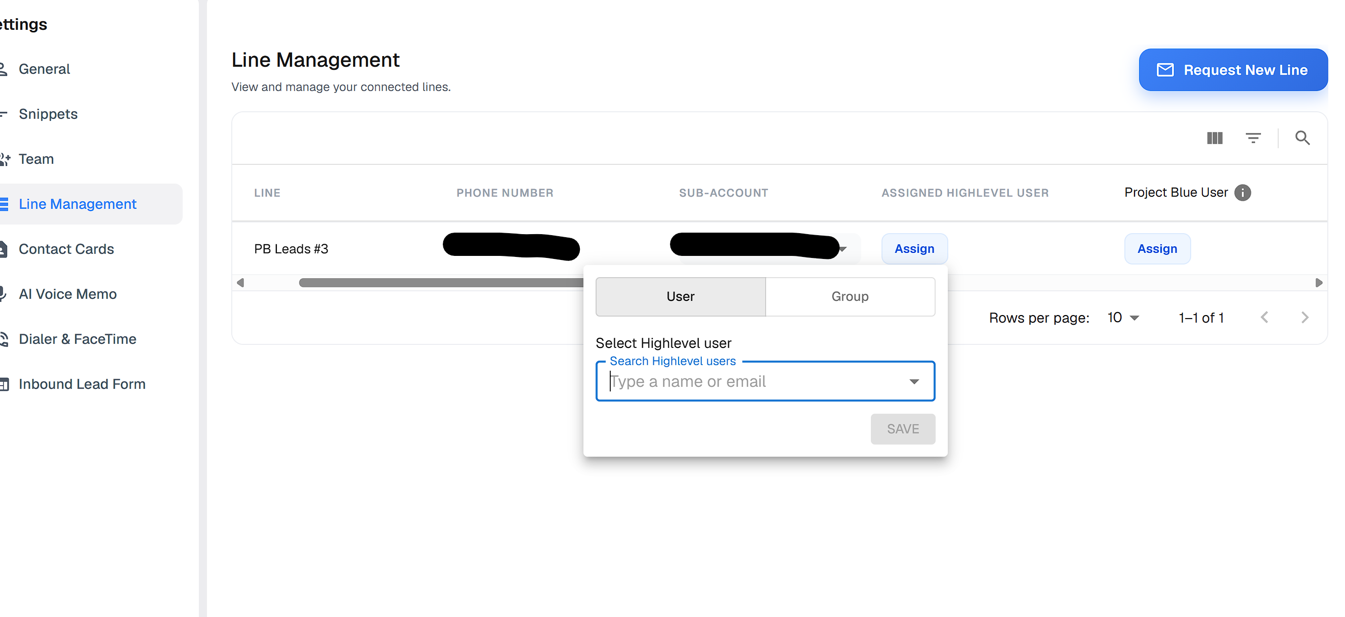The image size is (1345, 617).
Task: Open the filter list icon
Action: click(1253, 138)
